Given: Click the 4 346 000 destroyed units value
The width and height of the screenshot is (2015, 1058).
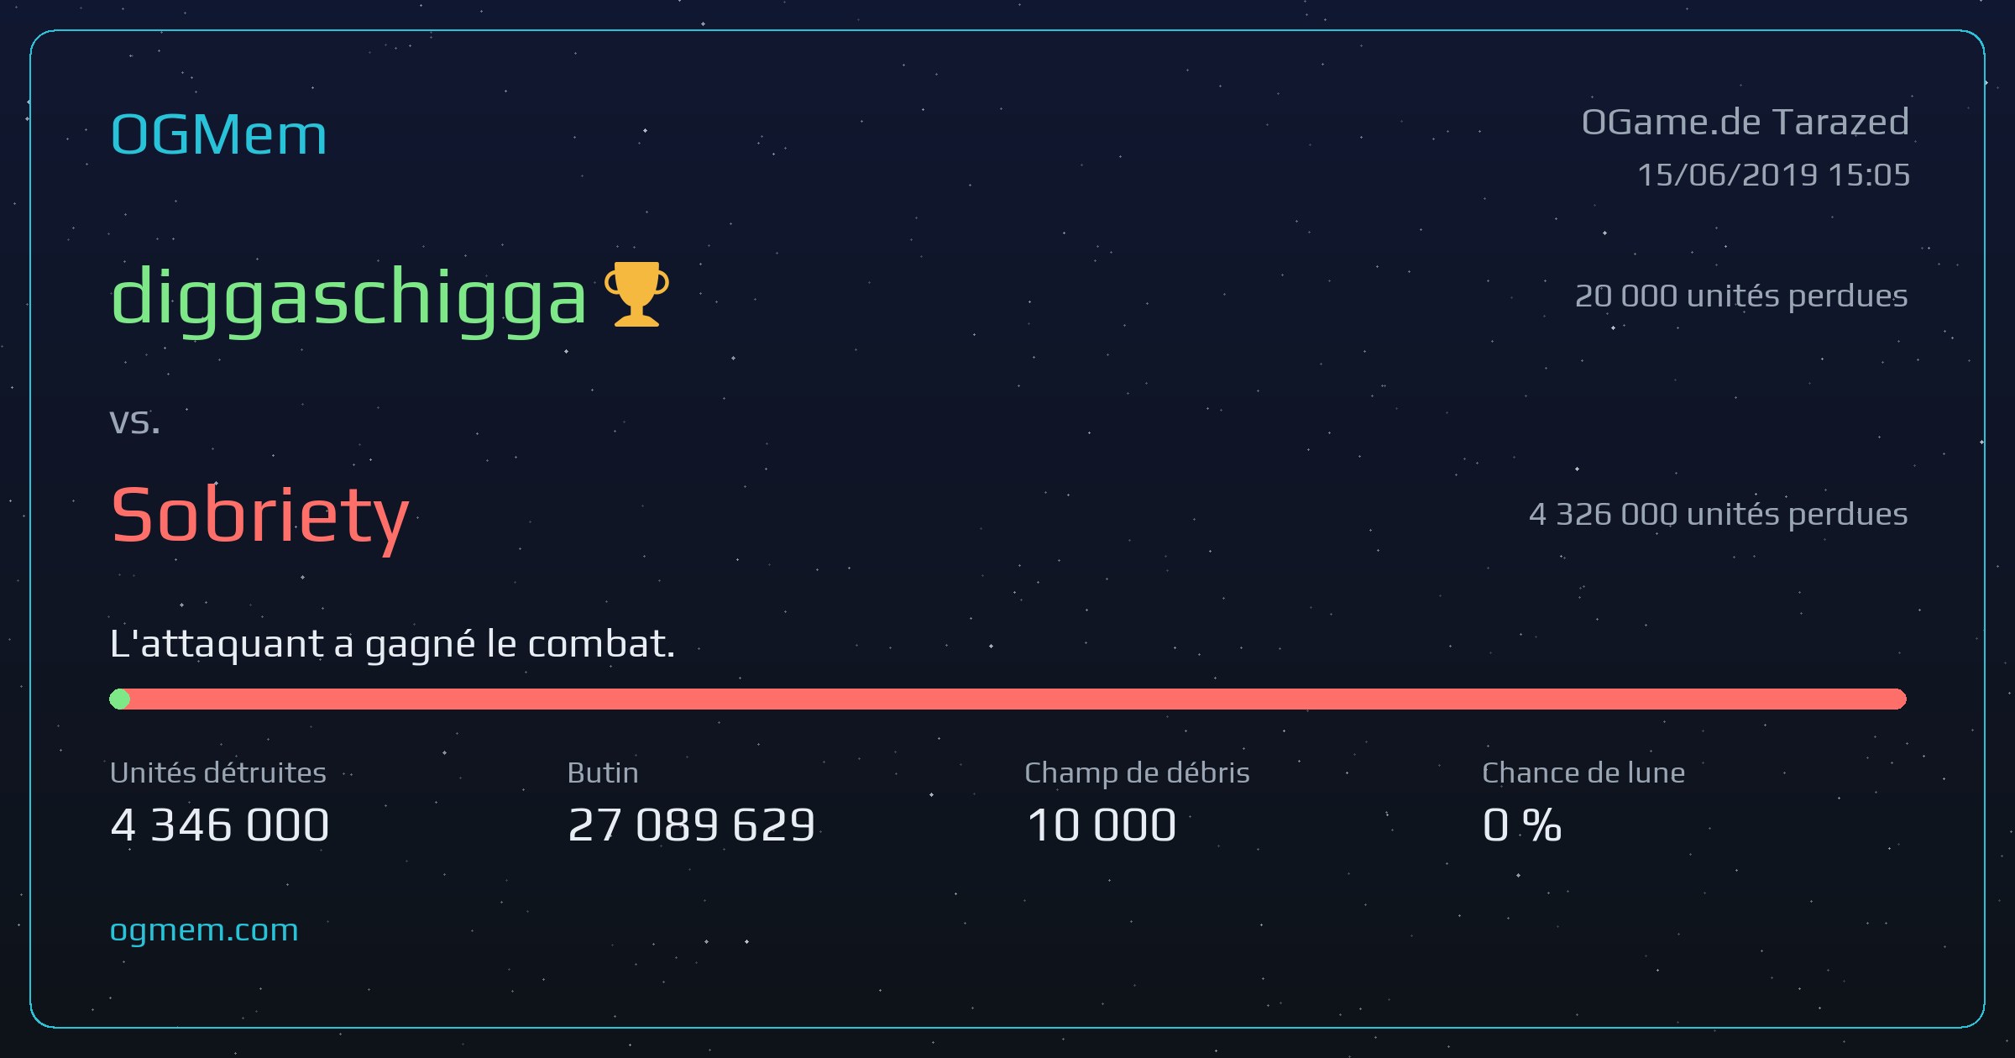Looking at the screenshot, I should click(x=220, y=825).
